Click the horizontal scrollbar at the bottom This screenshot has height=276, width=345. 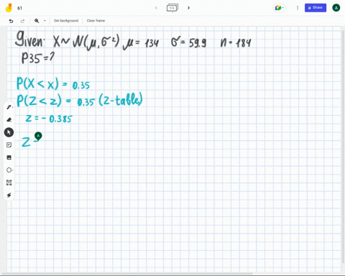tap(128, 274)
